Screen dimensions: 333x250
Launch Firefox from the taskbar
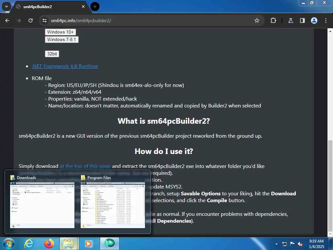point(49,243)
